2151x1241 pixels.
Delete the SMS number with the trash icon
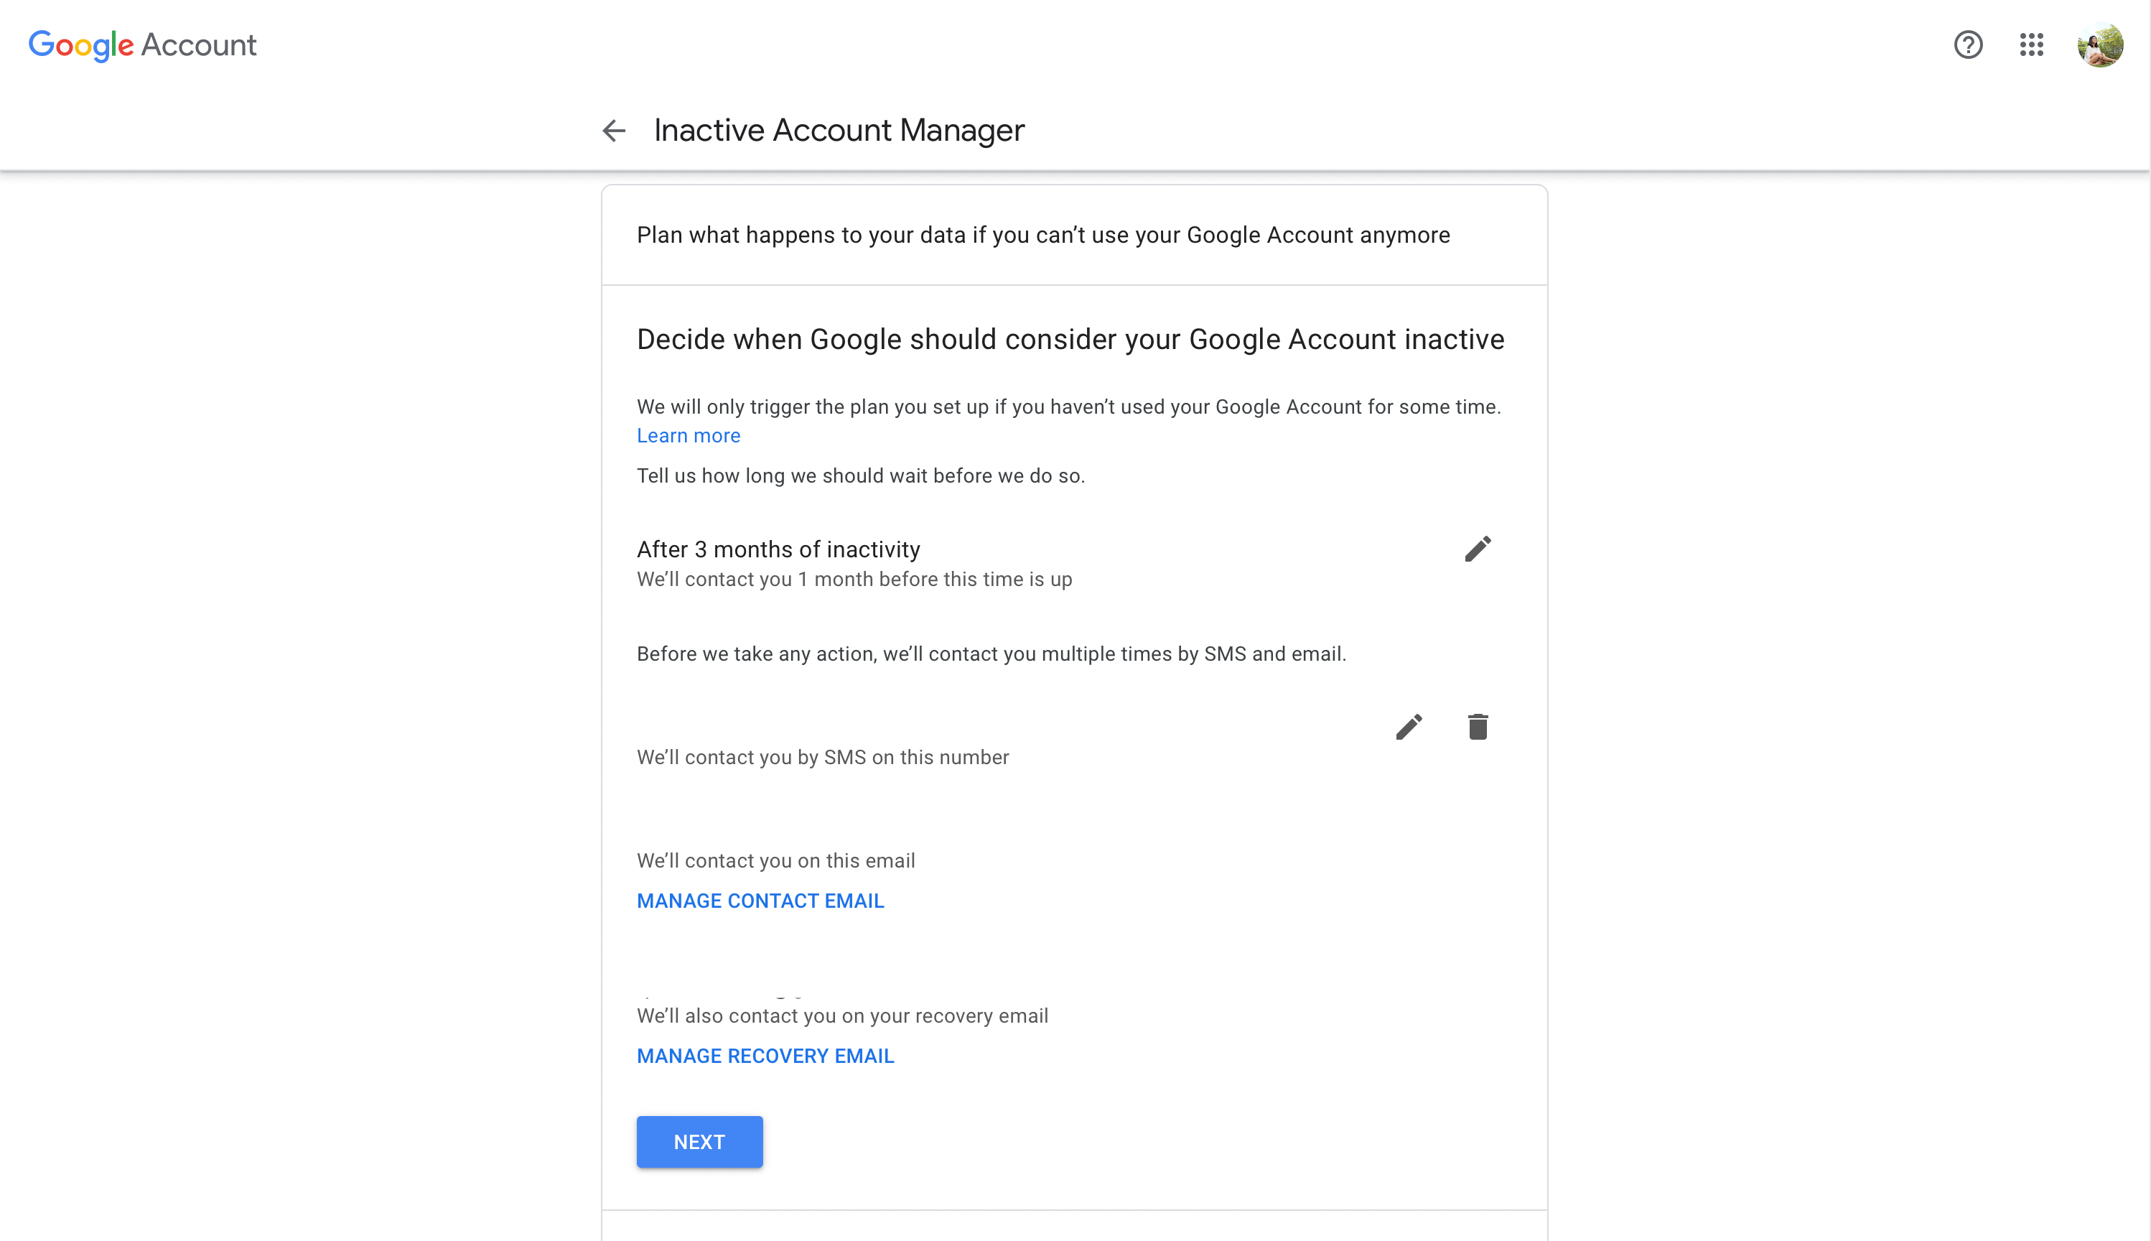click(x=1478, y=726)
